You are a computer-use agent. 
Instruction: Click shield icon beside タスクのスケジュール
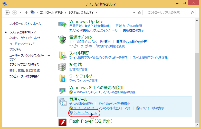pyautogui.click(x=71, y=113)
